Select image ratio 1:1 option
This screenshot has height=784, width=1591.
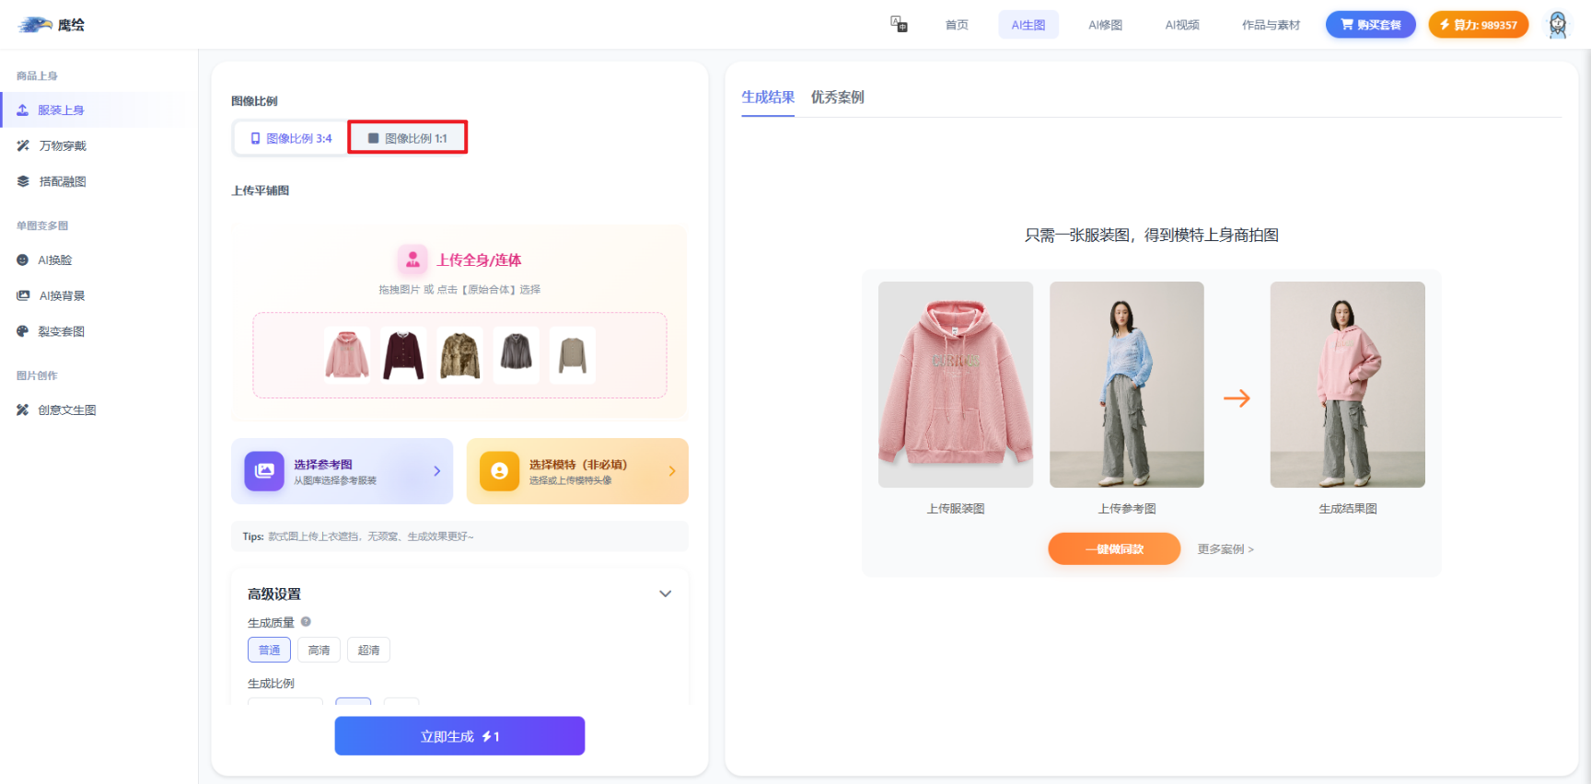(x=407, y=139)
